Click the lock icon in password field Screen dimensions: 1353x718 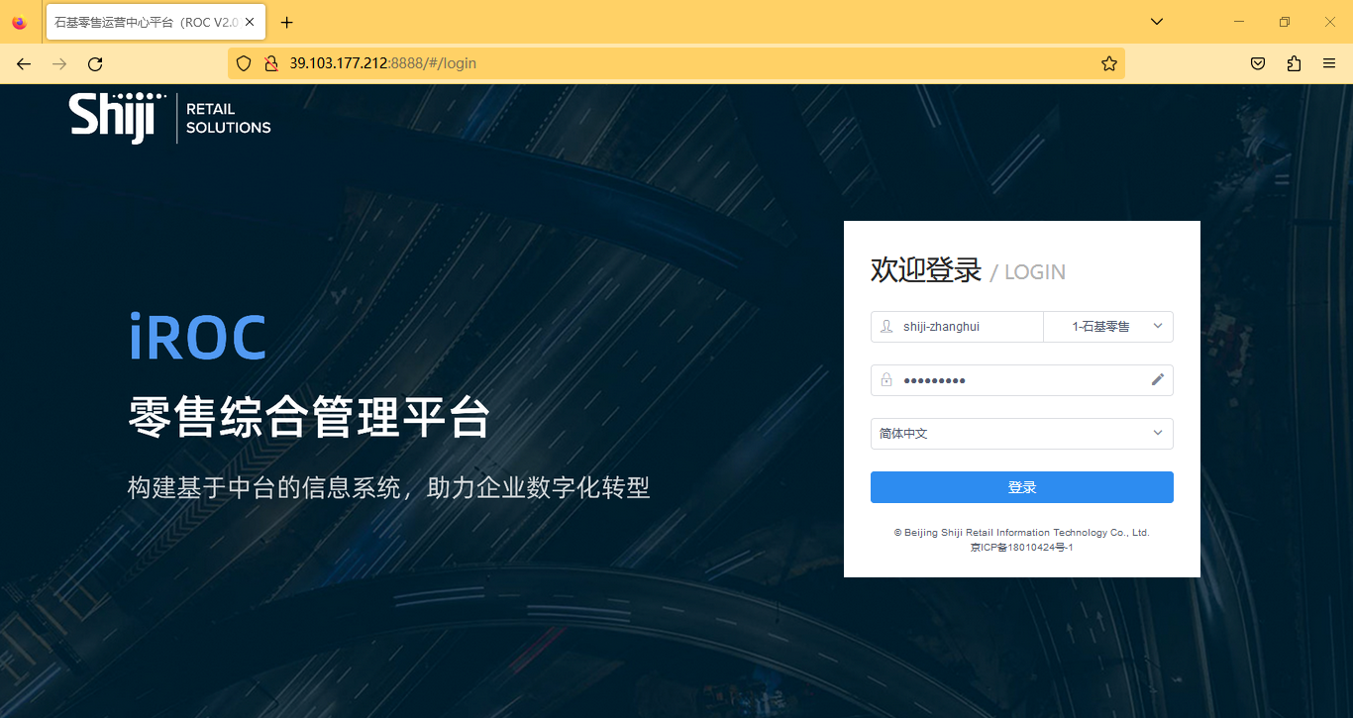coord(886,380)
